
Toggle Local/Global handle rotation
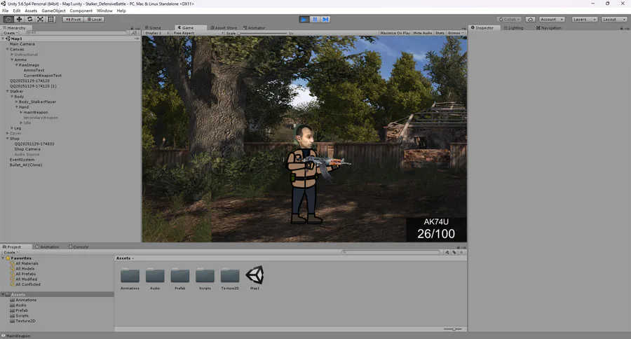point(94,20)
